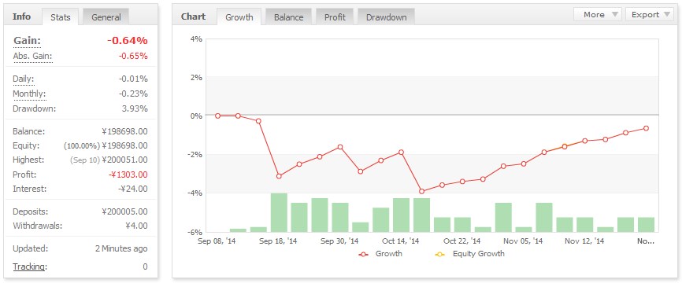Switch to the Balance chart tab
This screenshot has width=682, height=283.
pyautogui.click(x=288, y=17)
